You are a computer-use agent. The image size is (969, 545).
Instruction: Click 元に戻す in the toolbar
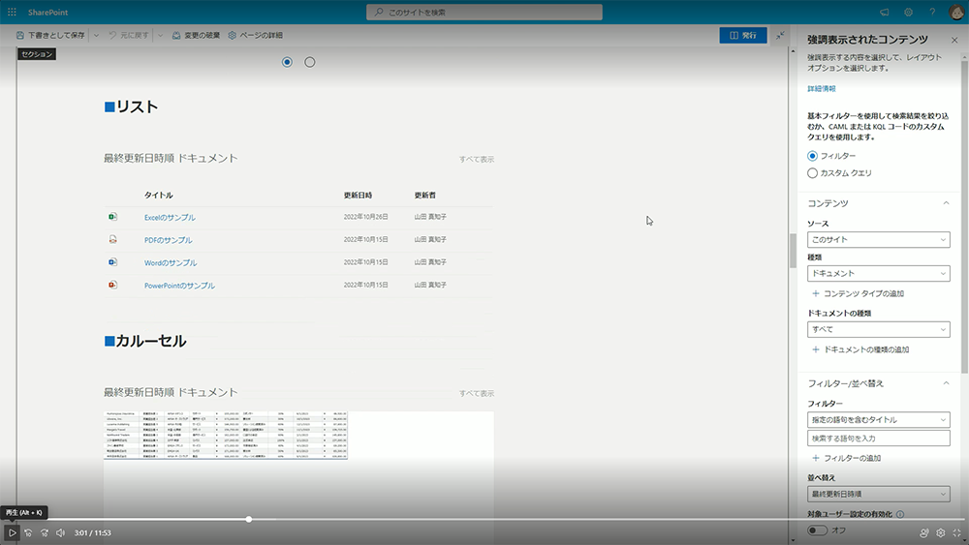pyautogui.click(x=129, y=36)
